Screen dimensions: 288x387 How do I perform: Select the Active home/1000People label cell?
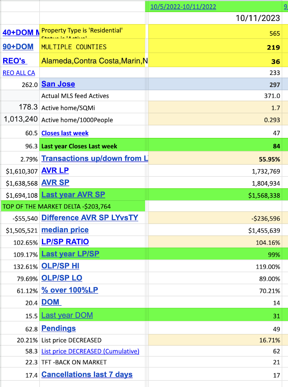[92, 120]
